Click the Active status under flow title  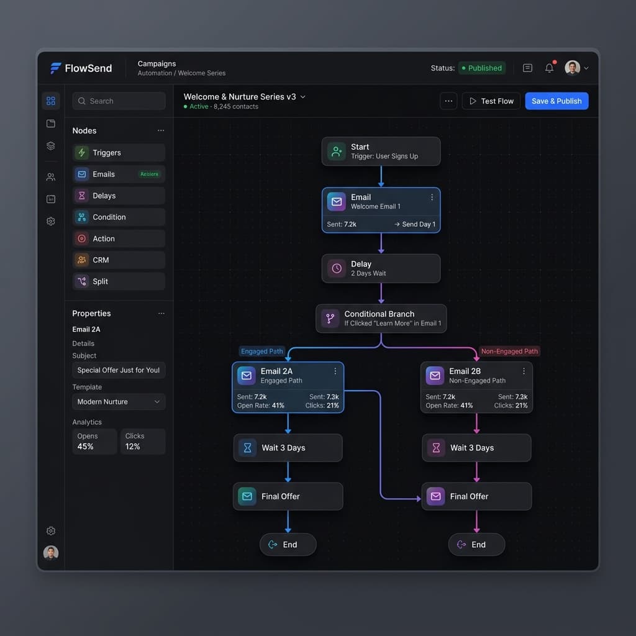[x=196, y=107]
